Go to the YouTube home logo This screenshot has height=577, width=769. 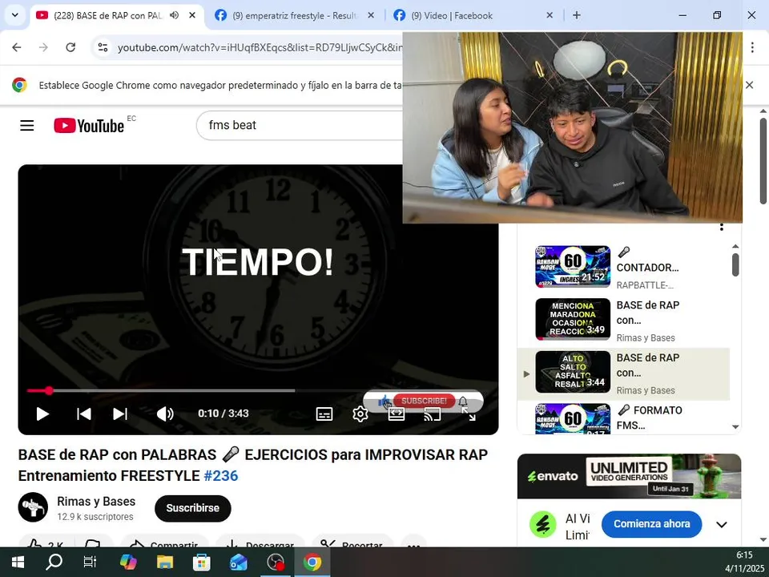pyautogui.click(x=89, y=126)
